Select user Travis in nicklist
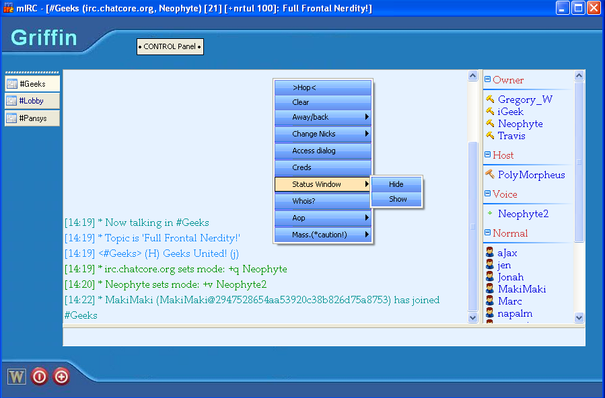This screenshot has height=398, width=605. point(511,136)
